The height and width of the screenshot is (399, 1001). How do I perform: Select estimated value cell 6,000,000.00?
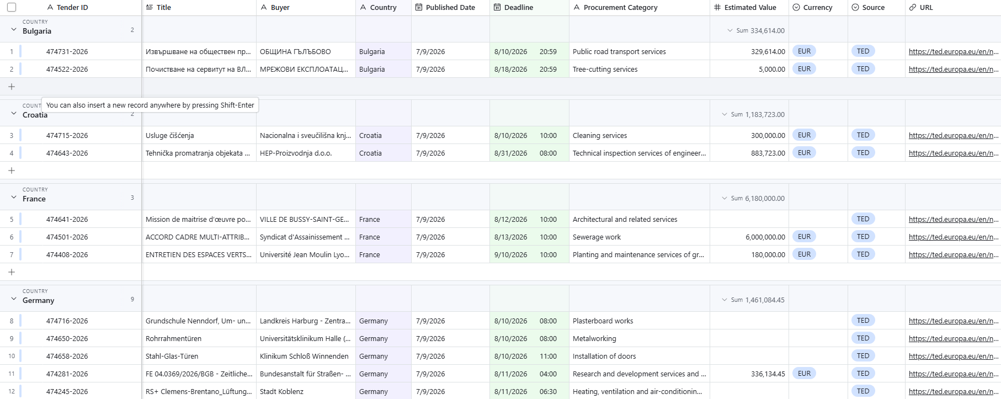click(749, 237)
